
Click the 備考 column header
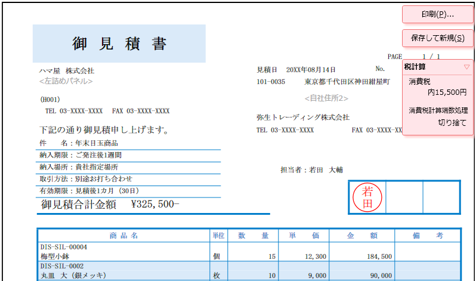pyautogui.click(x=428, y=236)
